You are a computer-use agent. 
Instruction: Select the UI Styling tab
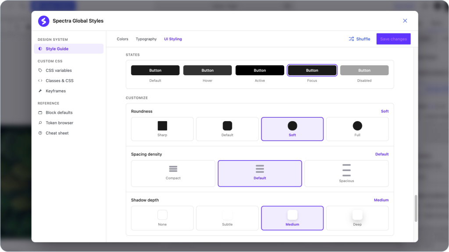[173, 39]
